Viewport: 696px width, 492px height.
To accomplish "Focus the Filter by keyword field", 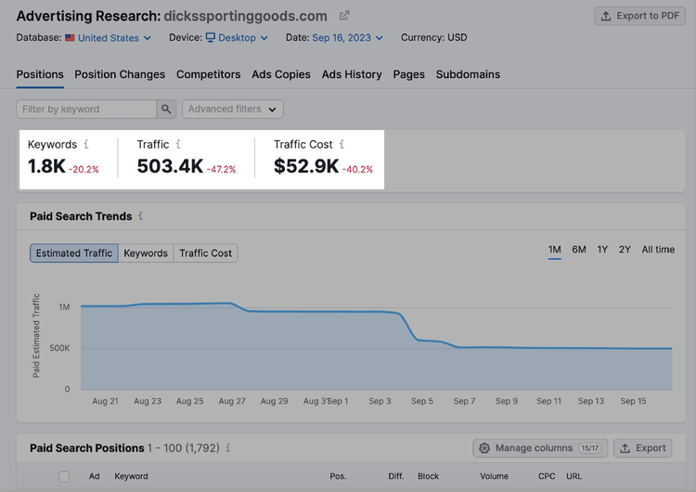I will tap(86, 109).
